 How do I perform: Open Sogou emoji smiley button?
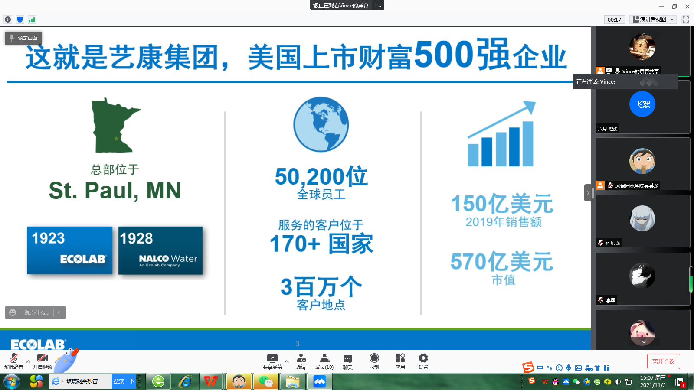point(559,368)
